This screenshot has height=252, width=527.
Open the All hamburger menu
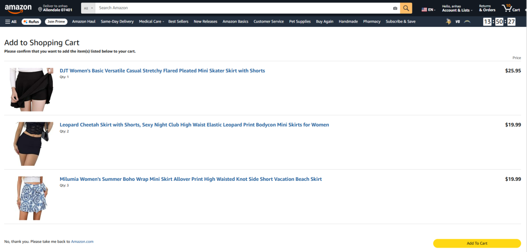[x=11, y=21]
